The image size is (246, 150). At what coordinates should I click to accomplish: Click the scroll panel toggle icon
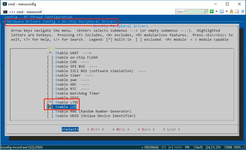[237, 11]
